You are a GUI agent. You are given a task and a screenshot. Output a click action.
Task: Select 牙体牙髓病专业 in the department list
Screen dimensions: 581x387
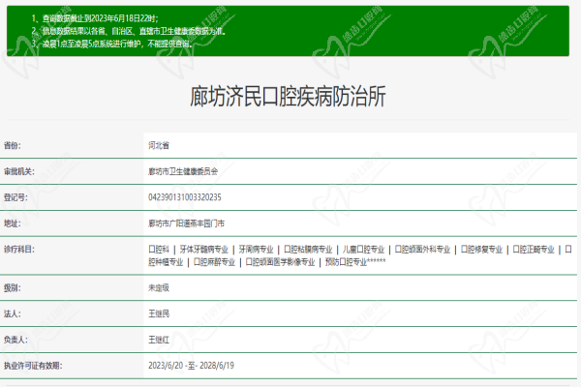203,250
